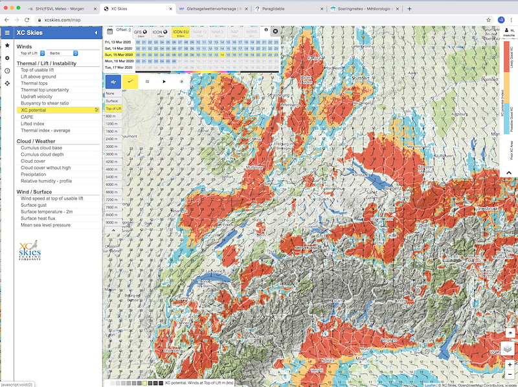Select the 5400 m wind altitude
Image resolution: width=518 pixels, height=387 pixels.
pyautogui.click(x=113, y=177)
